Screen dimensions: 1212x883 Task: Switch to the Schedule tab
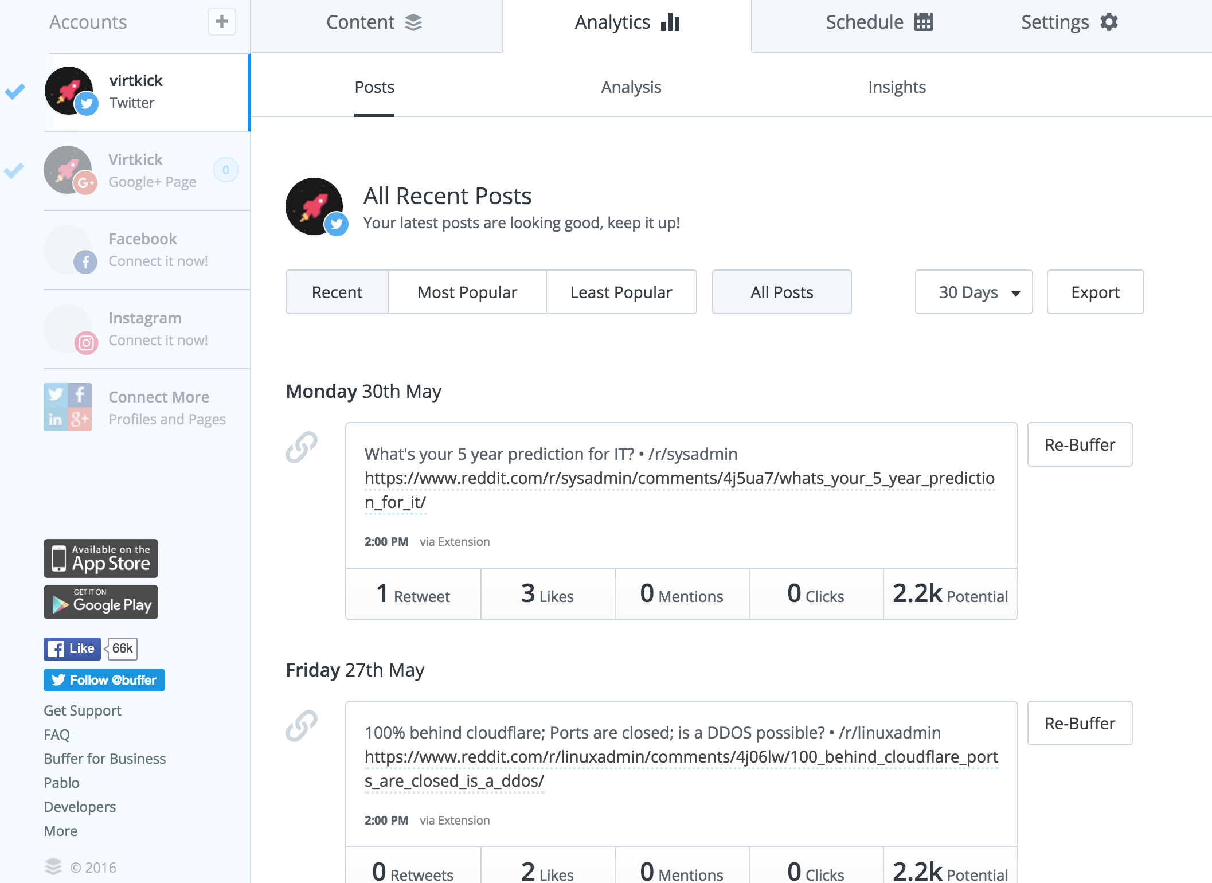[x=879, y=22]
